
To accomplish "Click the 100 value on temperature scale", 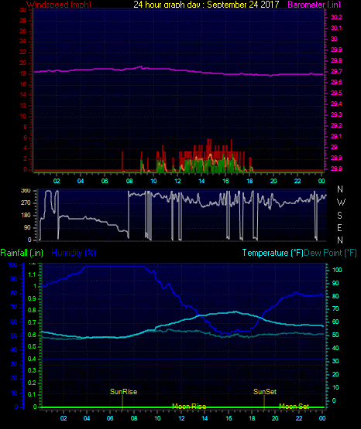I will 337,270.
